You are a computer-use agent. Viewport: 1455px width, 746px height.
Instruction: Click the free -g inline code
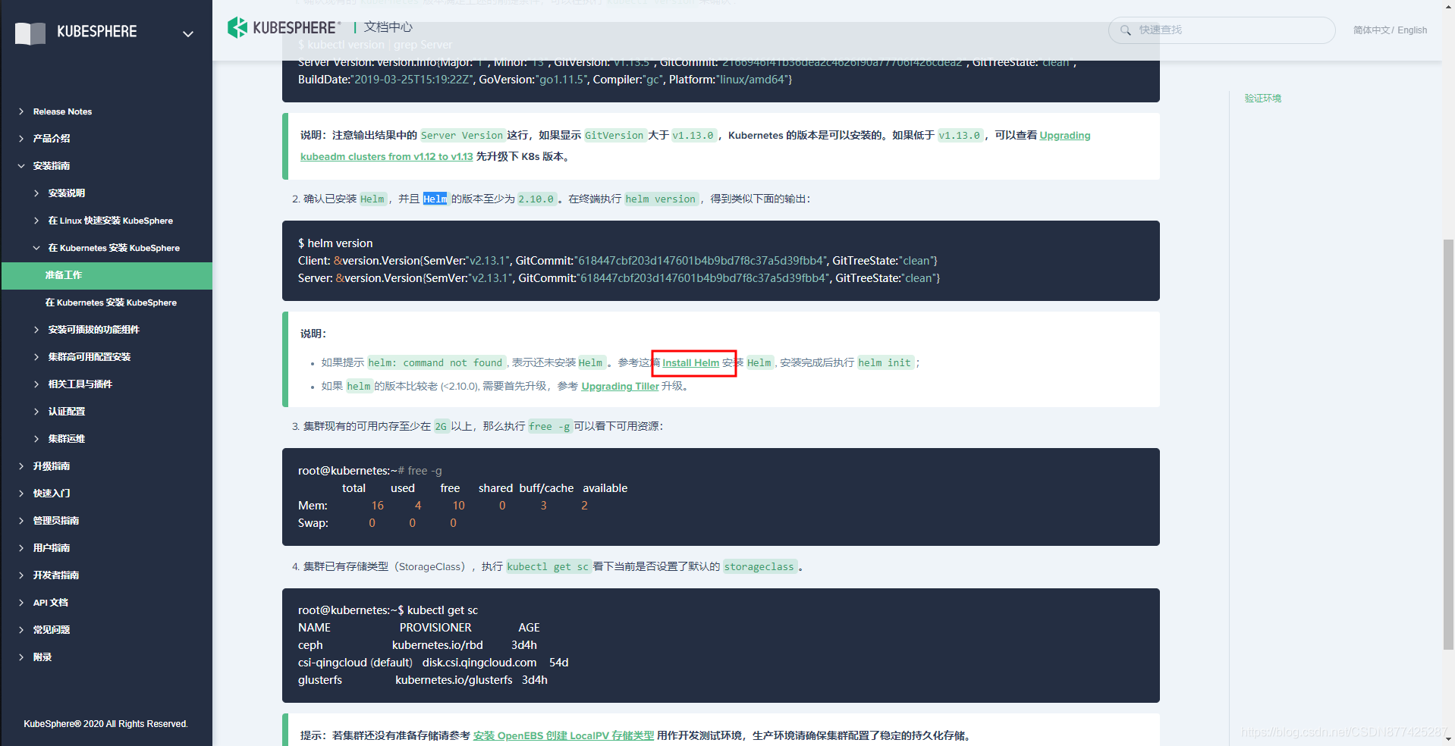pos(549,427)
